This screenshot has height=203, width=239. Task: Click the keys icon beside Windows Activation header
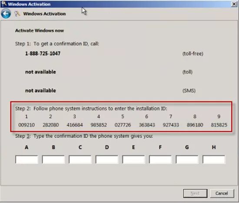(x=17, y=14)
